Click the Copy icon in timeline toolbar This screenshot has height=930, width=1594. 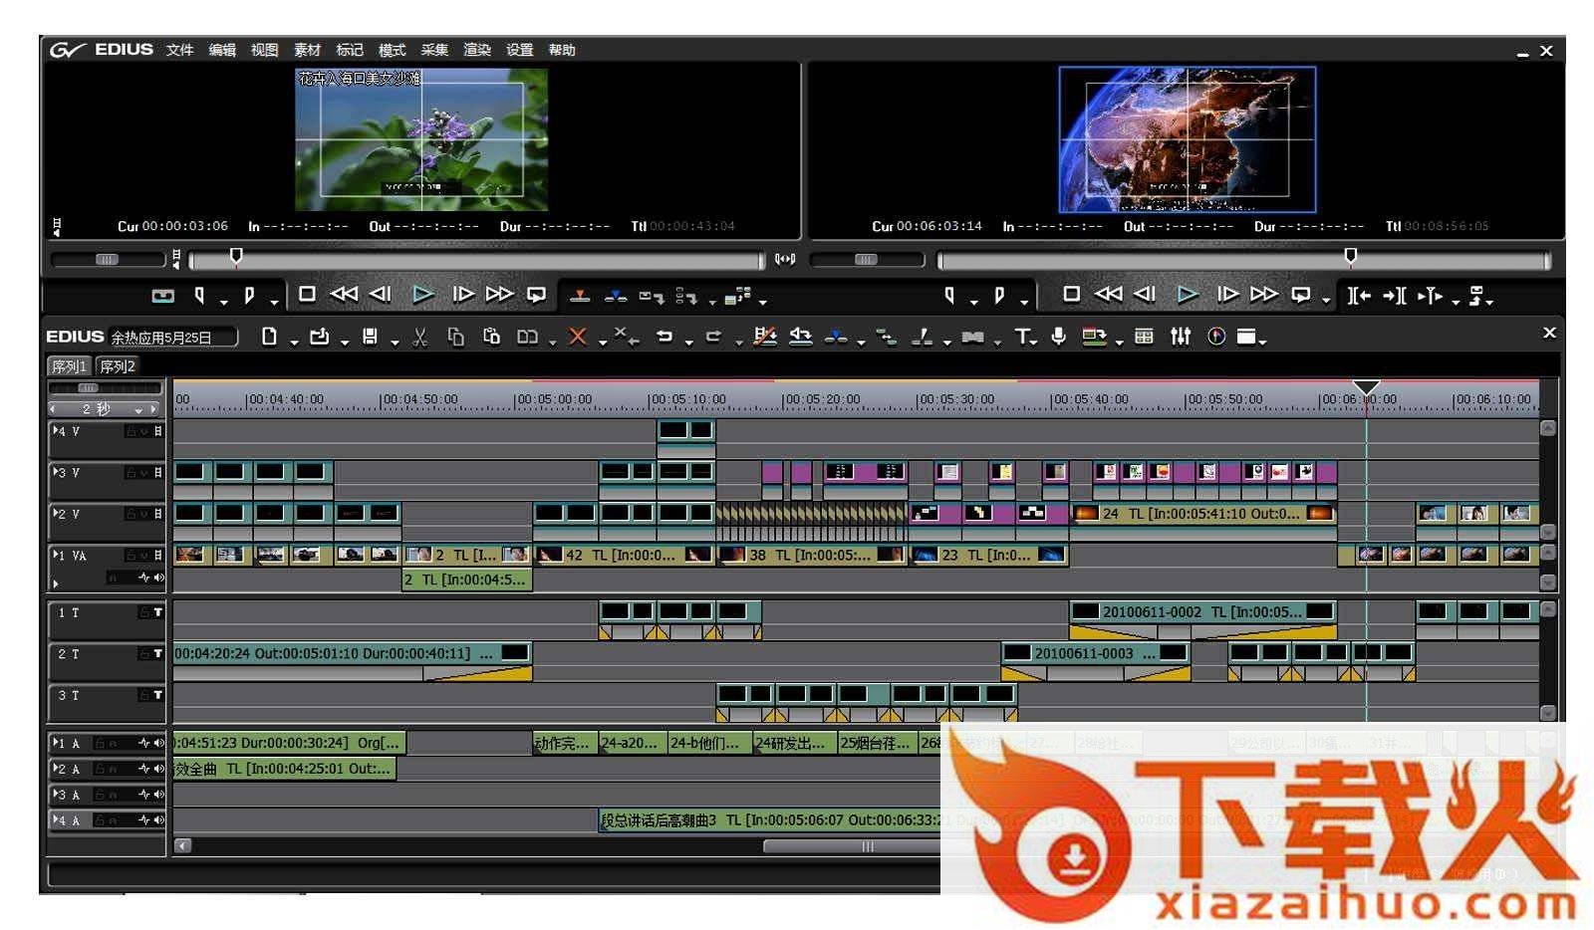455,337
